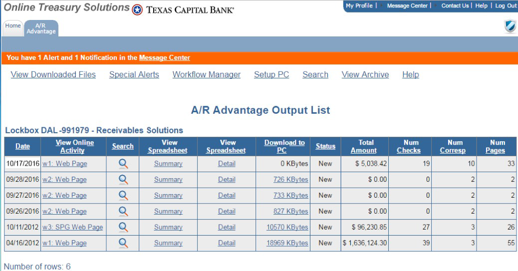The width and height of the screenshot is (518, 271).
Task: Open search for the 10/11/2012 row
Action: tap(123, 227)
